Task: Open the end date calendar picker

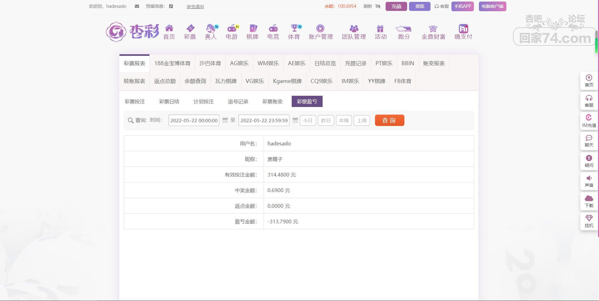Action: click(295, 120)
